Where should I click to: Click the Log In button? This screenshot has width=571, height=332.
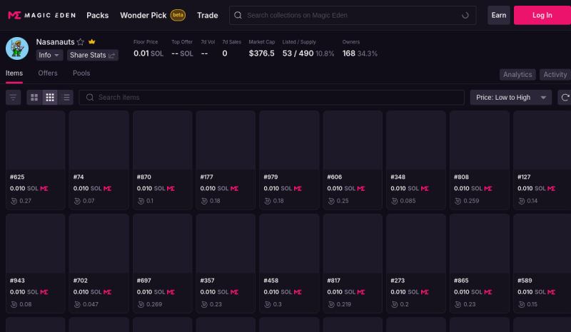click(542, 15)
